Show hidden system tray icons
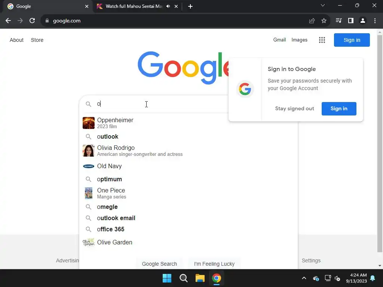The image size is (383, 287). click(x=304, y=278)
